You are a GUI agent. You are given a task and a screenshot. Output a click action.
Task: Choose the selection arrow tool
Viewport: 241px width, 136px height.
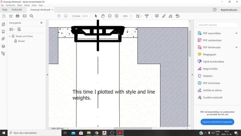coord(96,16)
